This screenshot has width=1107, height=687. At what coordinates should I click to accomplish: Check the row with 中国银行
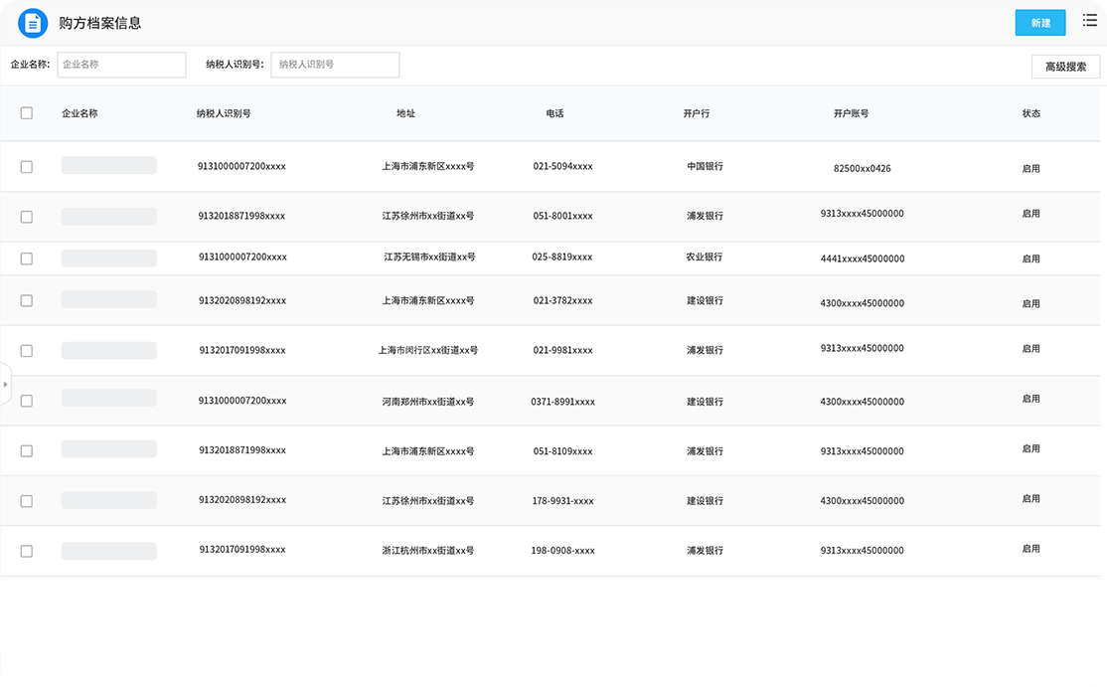27,167
